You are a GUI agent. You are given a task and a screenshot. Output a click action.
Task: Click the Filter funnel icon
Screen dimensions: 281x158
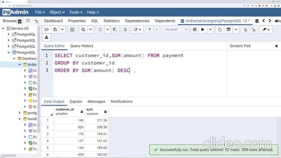click(149, 29)
